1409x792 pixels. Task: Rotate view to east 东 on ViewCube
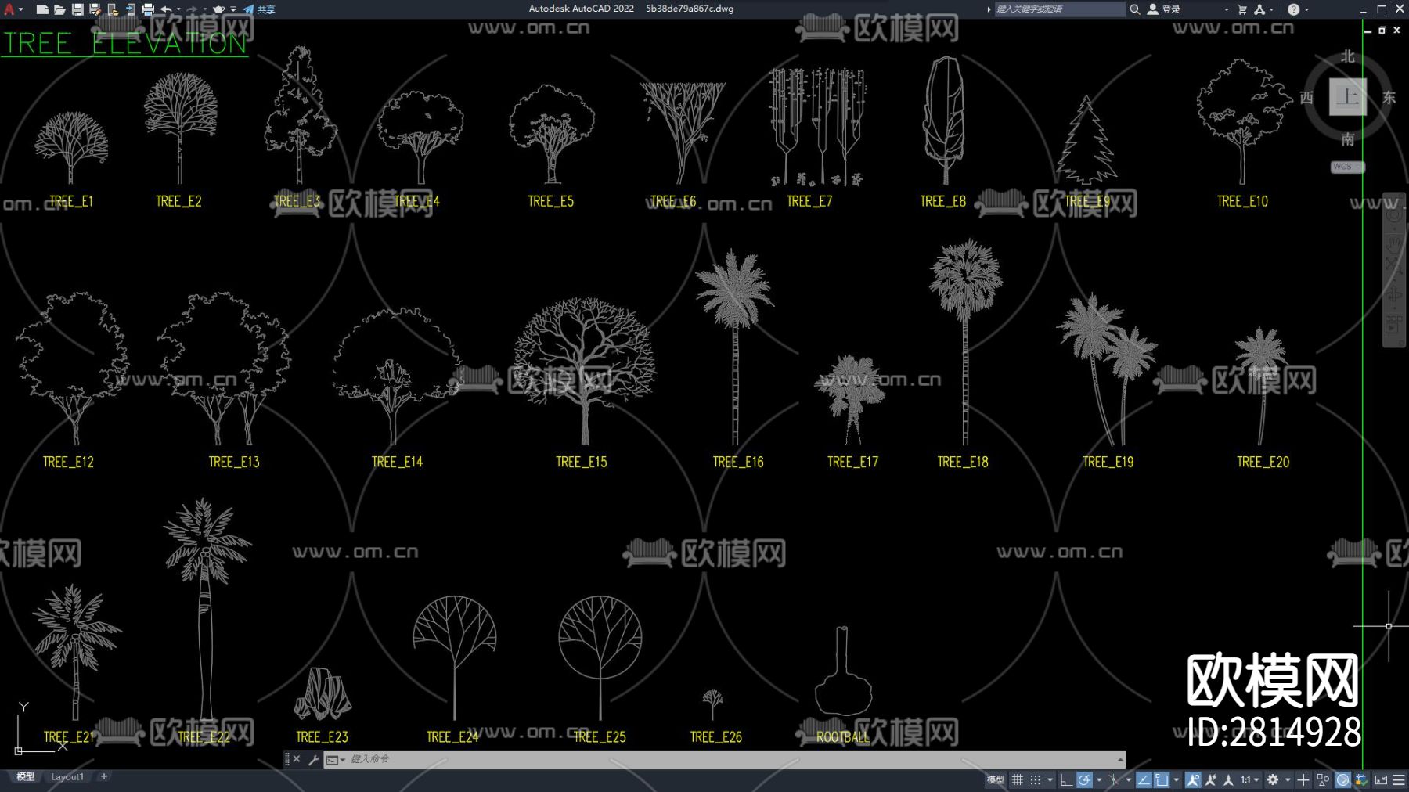[1389, 97]
